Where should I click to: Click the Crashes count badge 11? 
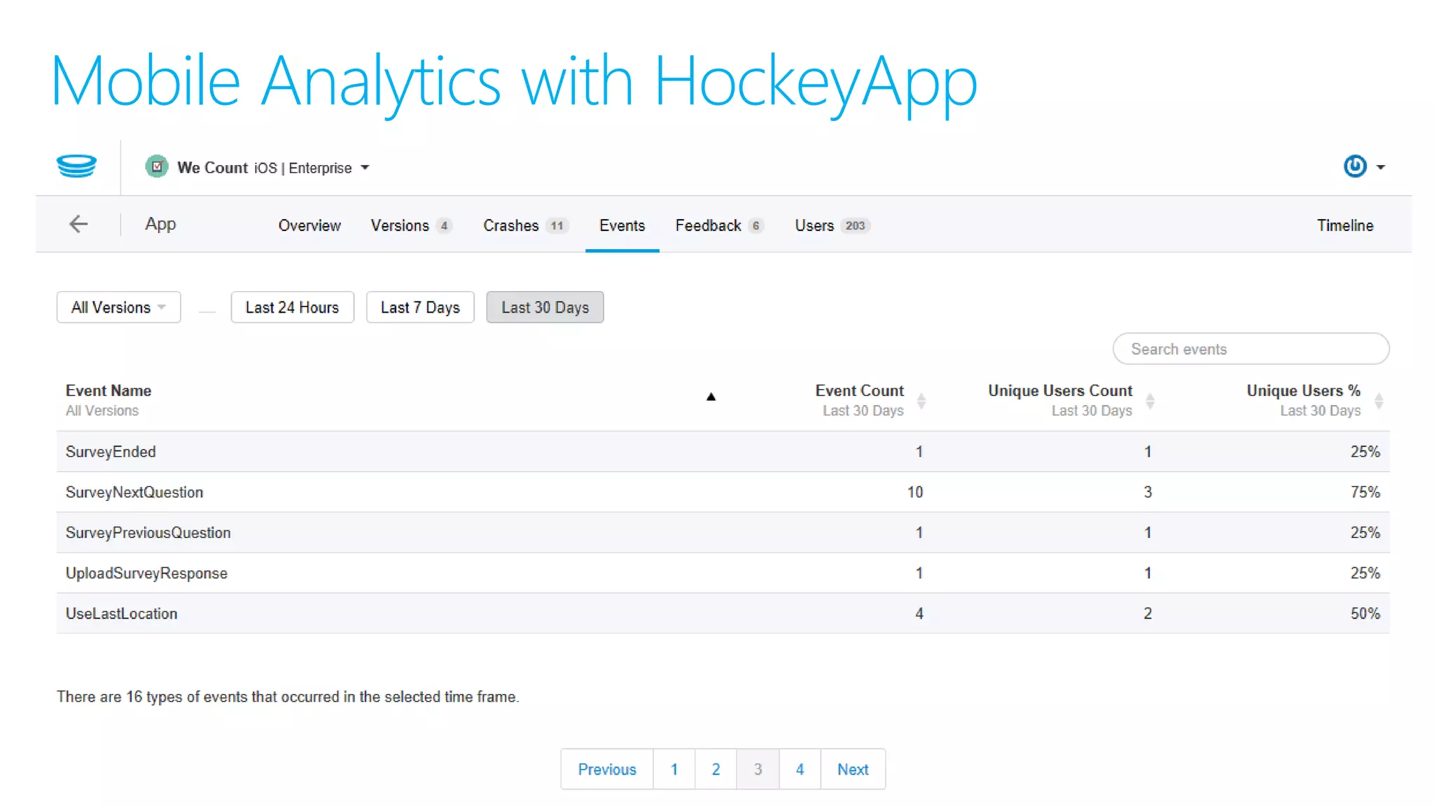(x=557, y=225)
